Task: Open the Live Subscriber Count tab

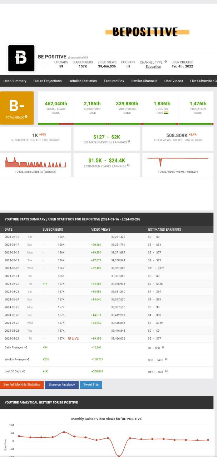Action: pos(203,81)
